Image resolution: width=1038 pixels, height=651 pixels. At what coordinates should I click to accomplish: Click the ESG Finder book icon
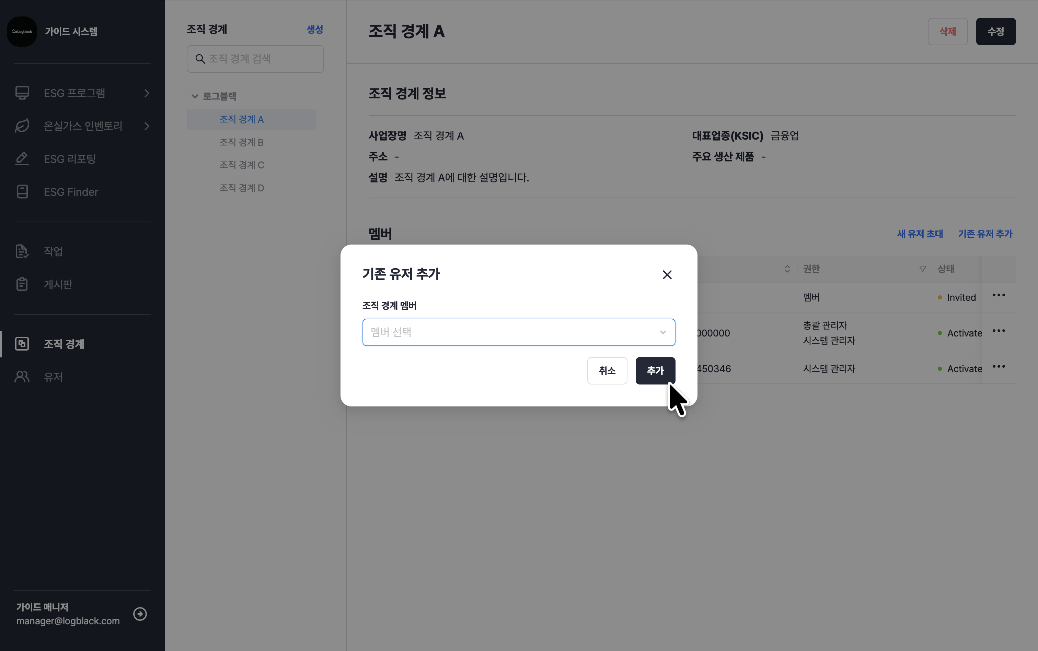point(22,192)
